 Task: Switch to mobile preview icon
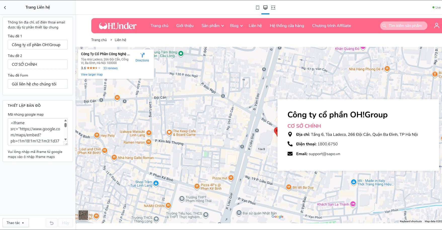click(x=258, y=8)
